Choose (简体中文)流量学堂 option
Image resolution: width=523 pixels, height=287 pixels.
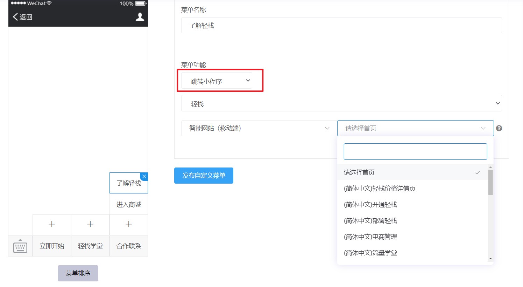pyautogui.click(x=412, y=253)
